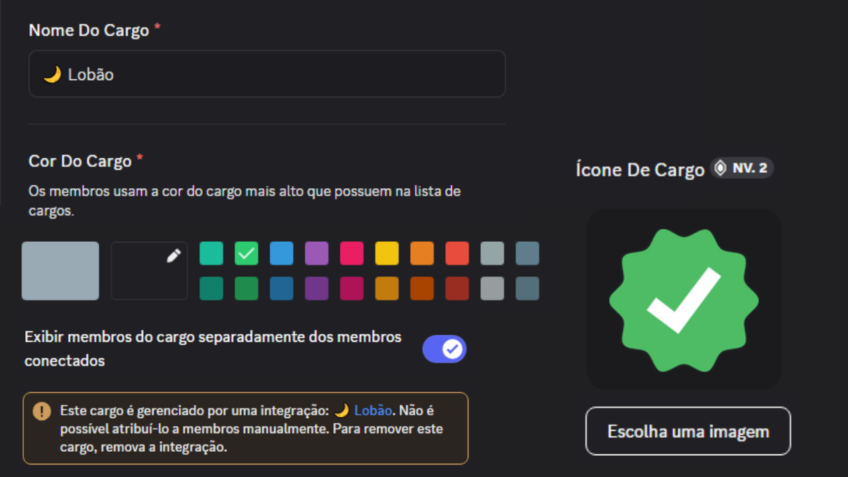Viewport: 848px width, 477px height.
Task: Select the default gray color swatch
Action: point(60,271)
